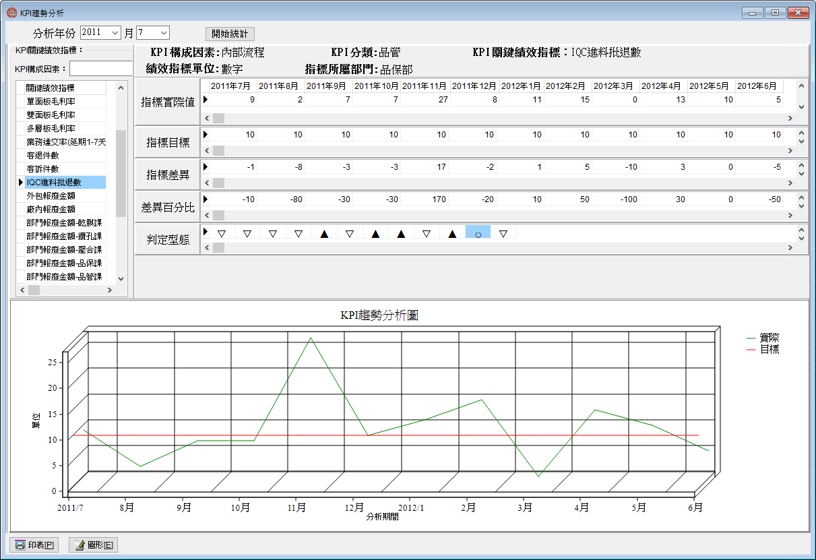Select 部門報廢金額-品保課 in the list
The width and height of the screenshot is (816, 560).
tap(65, 263)
